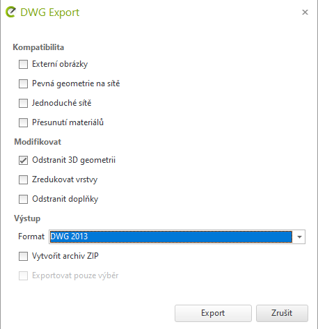
Task: Uncheck Odstranit 3D geometrii
Action: coord(23,160)
